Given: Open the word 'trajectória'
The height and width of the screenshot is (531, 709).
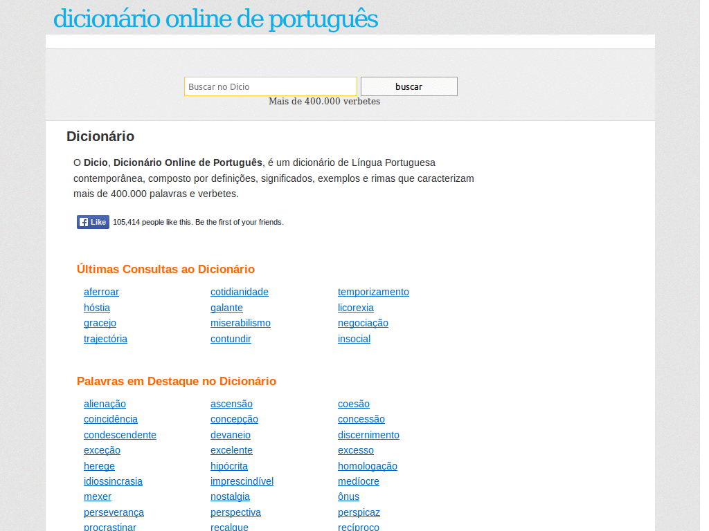Looking at the screenshot, I should pyautogui.click(x=105, y=339).
